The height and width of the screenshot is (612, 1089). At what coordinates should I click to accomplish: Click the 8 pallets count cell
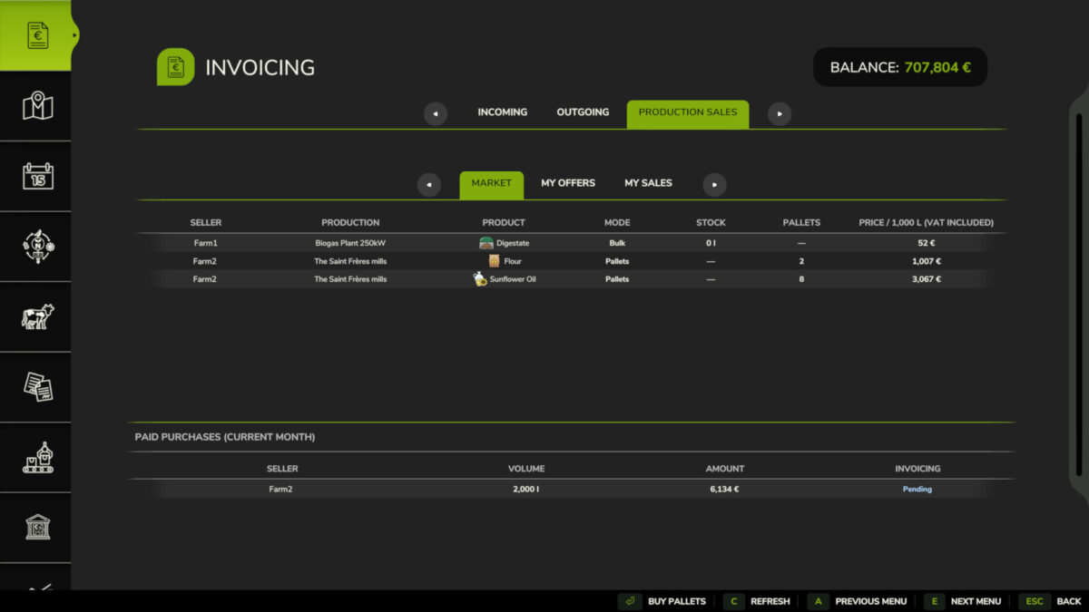801,279
